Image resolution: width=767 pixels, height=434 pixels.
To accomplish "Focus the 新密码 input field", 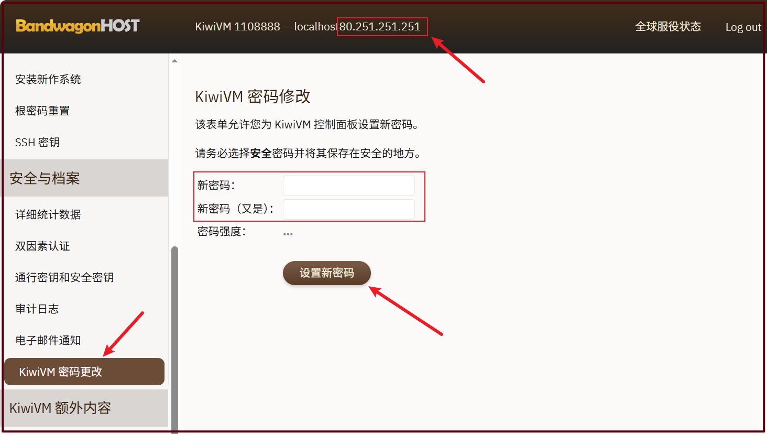I will 348,186.
